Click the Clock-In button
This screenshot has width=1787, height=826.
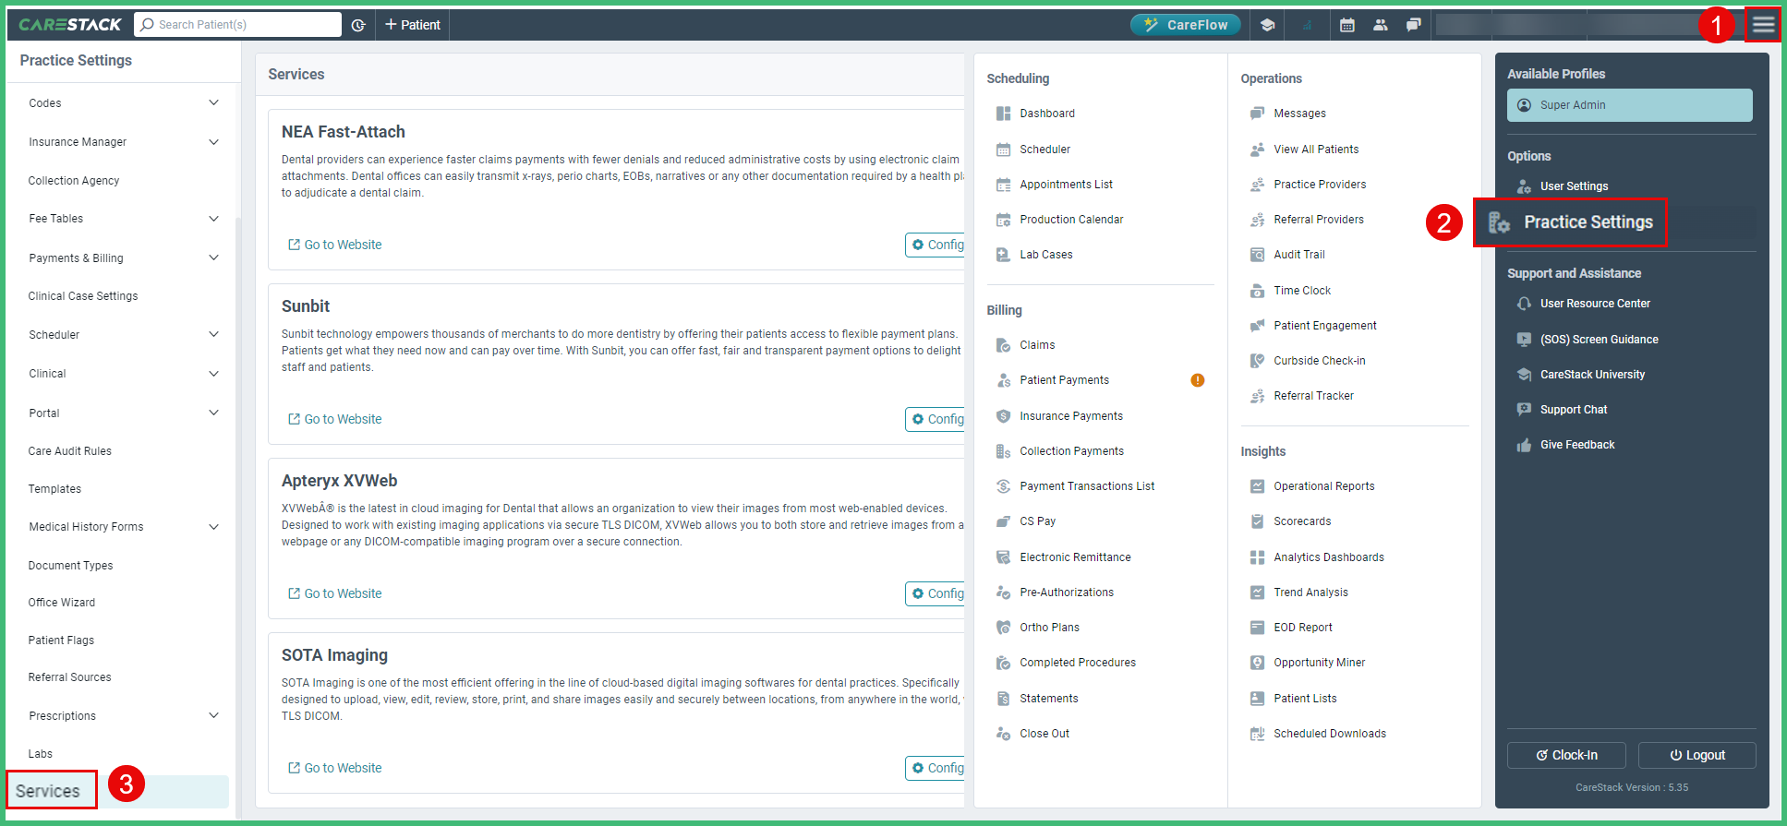click(x=1566, y=755)
